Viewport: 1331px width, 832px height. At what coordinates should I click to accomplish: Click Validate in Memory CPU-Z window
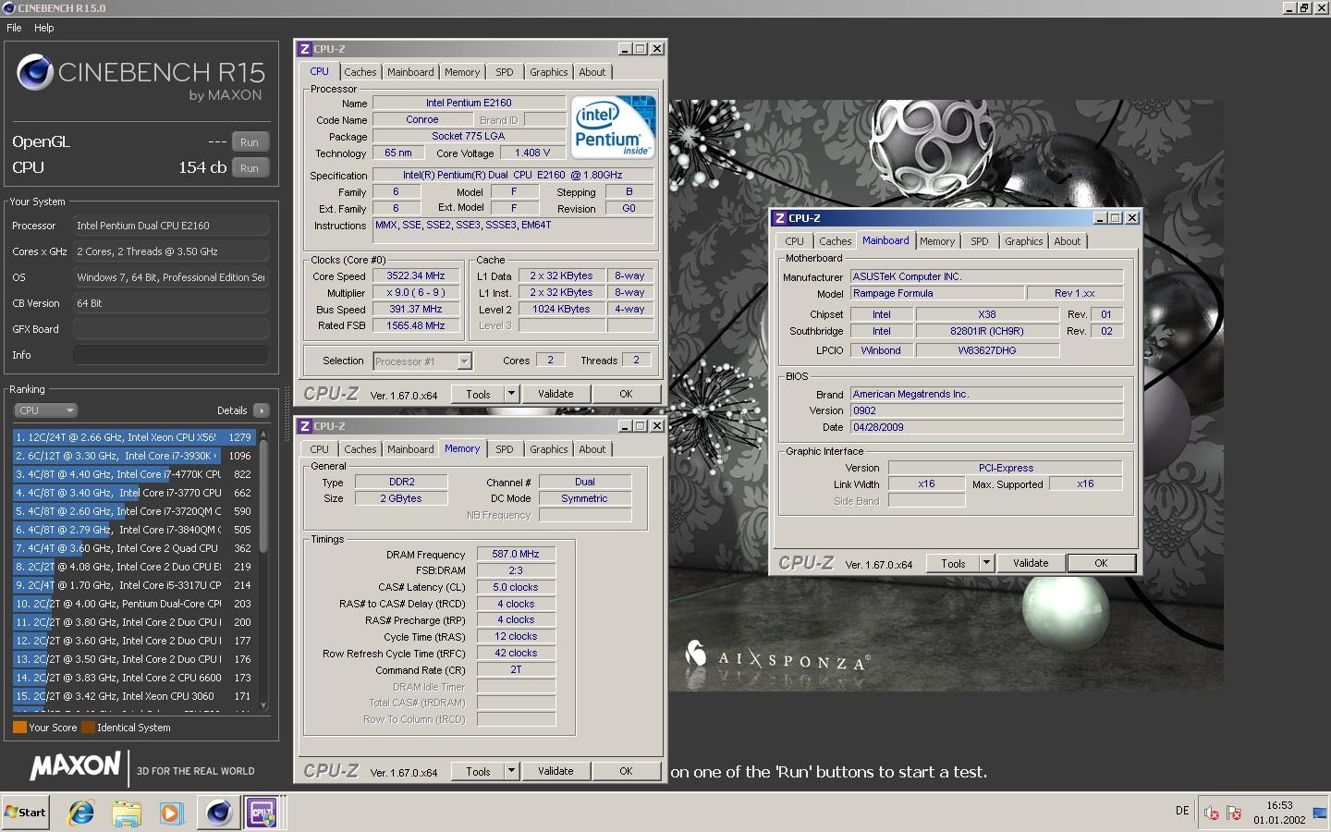[x=556, y=771]
